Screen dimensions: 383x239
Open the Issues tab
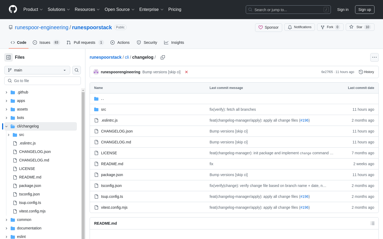tap(46, 42)
